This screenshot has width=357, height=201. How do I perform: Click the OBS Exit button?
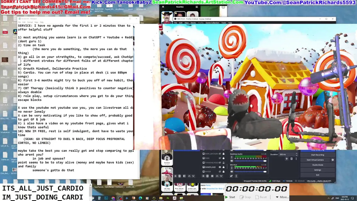pos(318,175)
